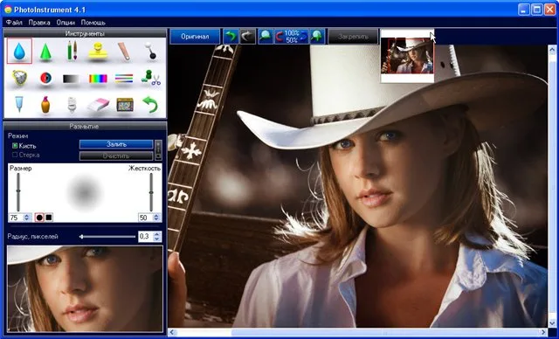Click the Залить fill button
The height and width of the screenshot is (339, 559).
116,144
